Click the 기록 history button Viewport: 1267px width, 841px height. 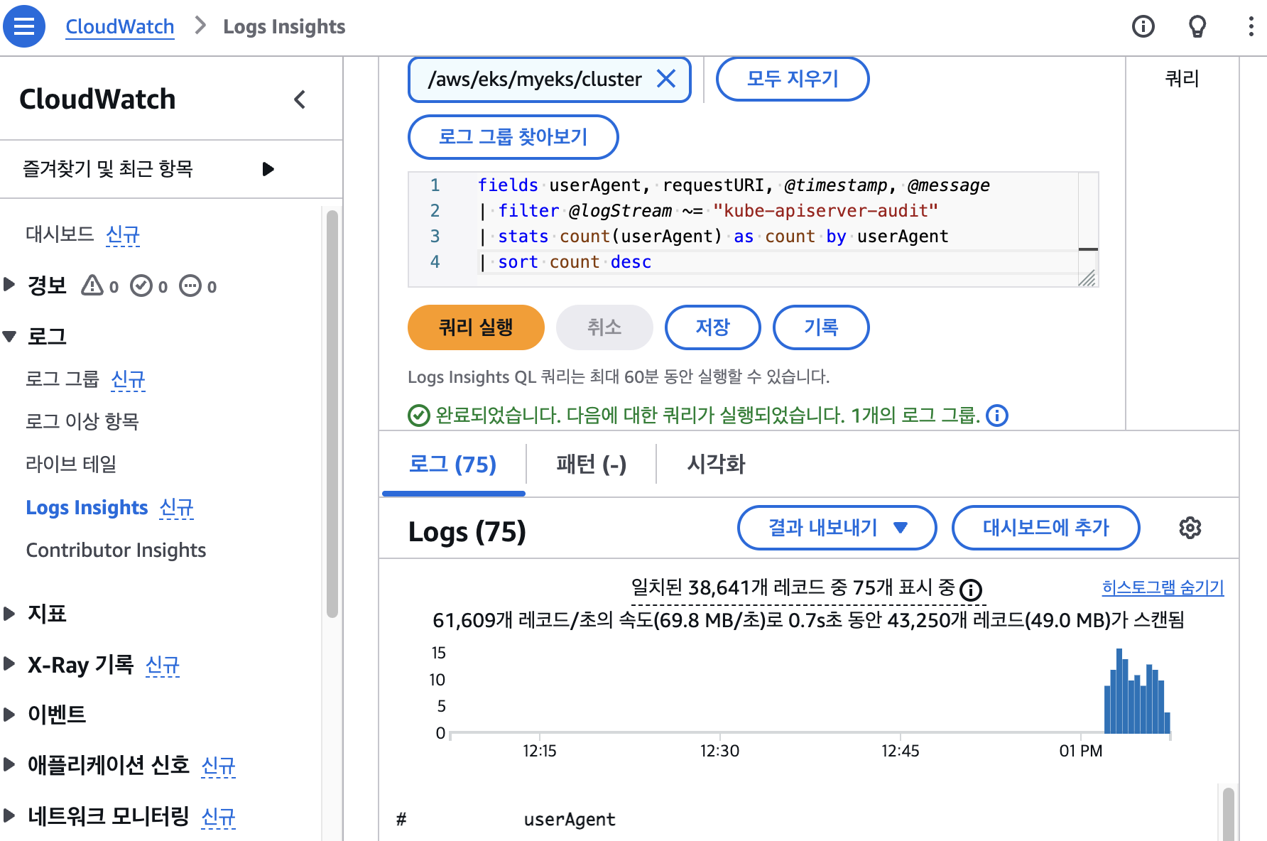click(x=821, y=327)
